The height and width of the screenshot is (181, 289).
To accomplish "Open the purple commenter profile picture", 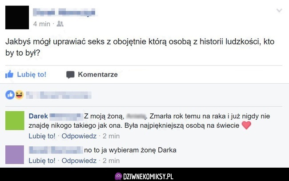I will pyautogui.click(x=15, y=155).
